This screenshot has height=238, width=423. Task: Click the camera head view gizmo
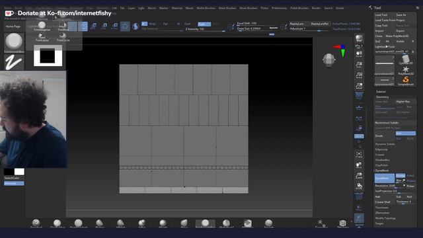point(329,59)
